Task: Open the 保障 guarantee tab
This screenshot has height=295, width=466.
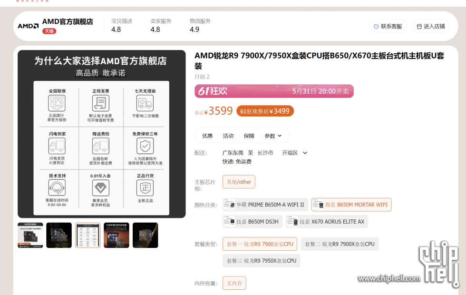Action: click(249, 136)
